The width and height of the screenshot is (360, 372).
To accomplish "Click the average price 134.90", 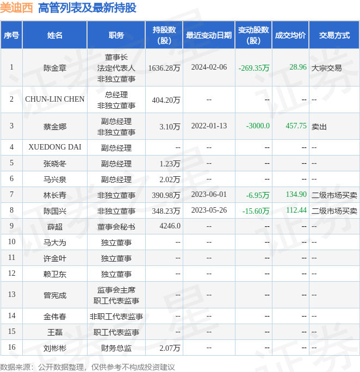I will 296,194.
